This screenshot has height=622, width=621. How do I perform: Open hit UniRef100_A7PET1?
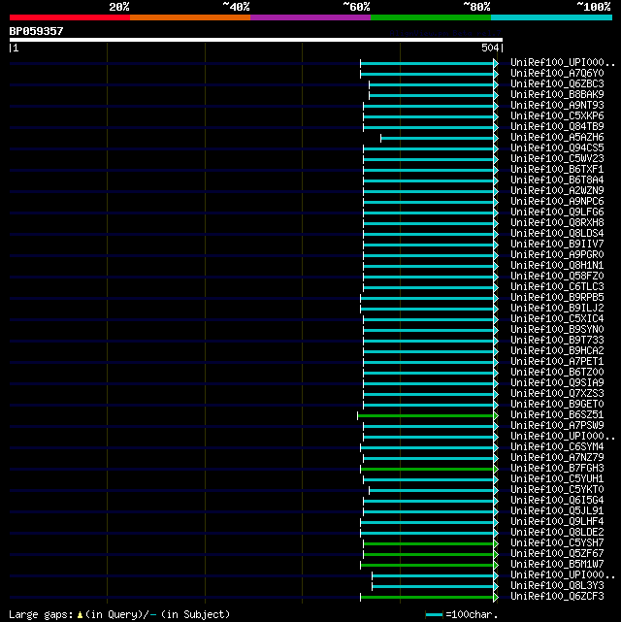557,362
